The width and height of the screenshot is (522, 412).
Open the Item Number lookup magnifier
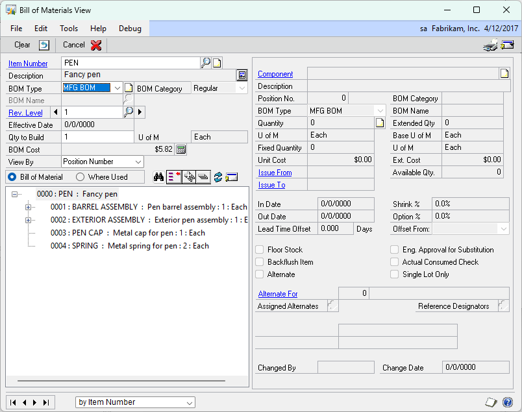click(x=206, y=63)
